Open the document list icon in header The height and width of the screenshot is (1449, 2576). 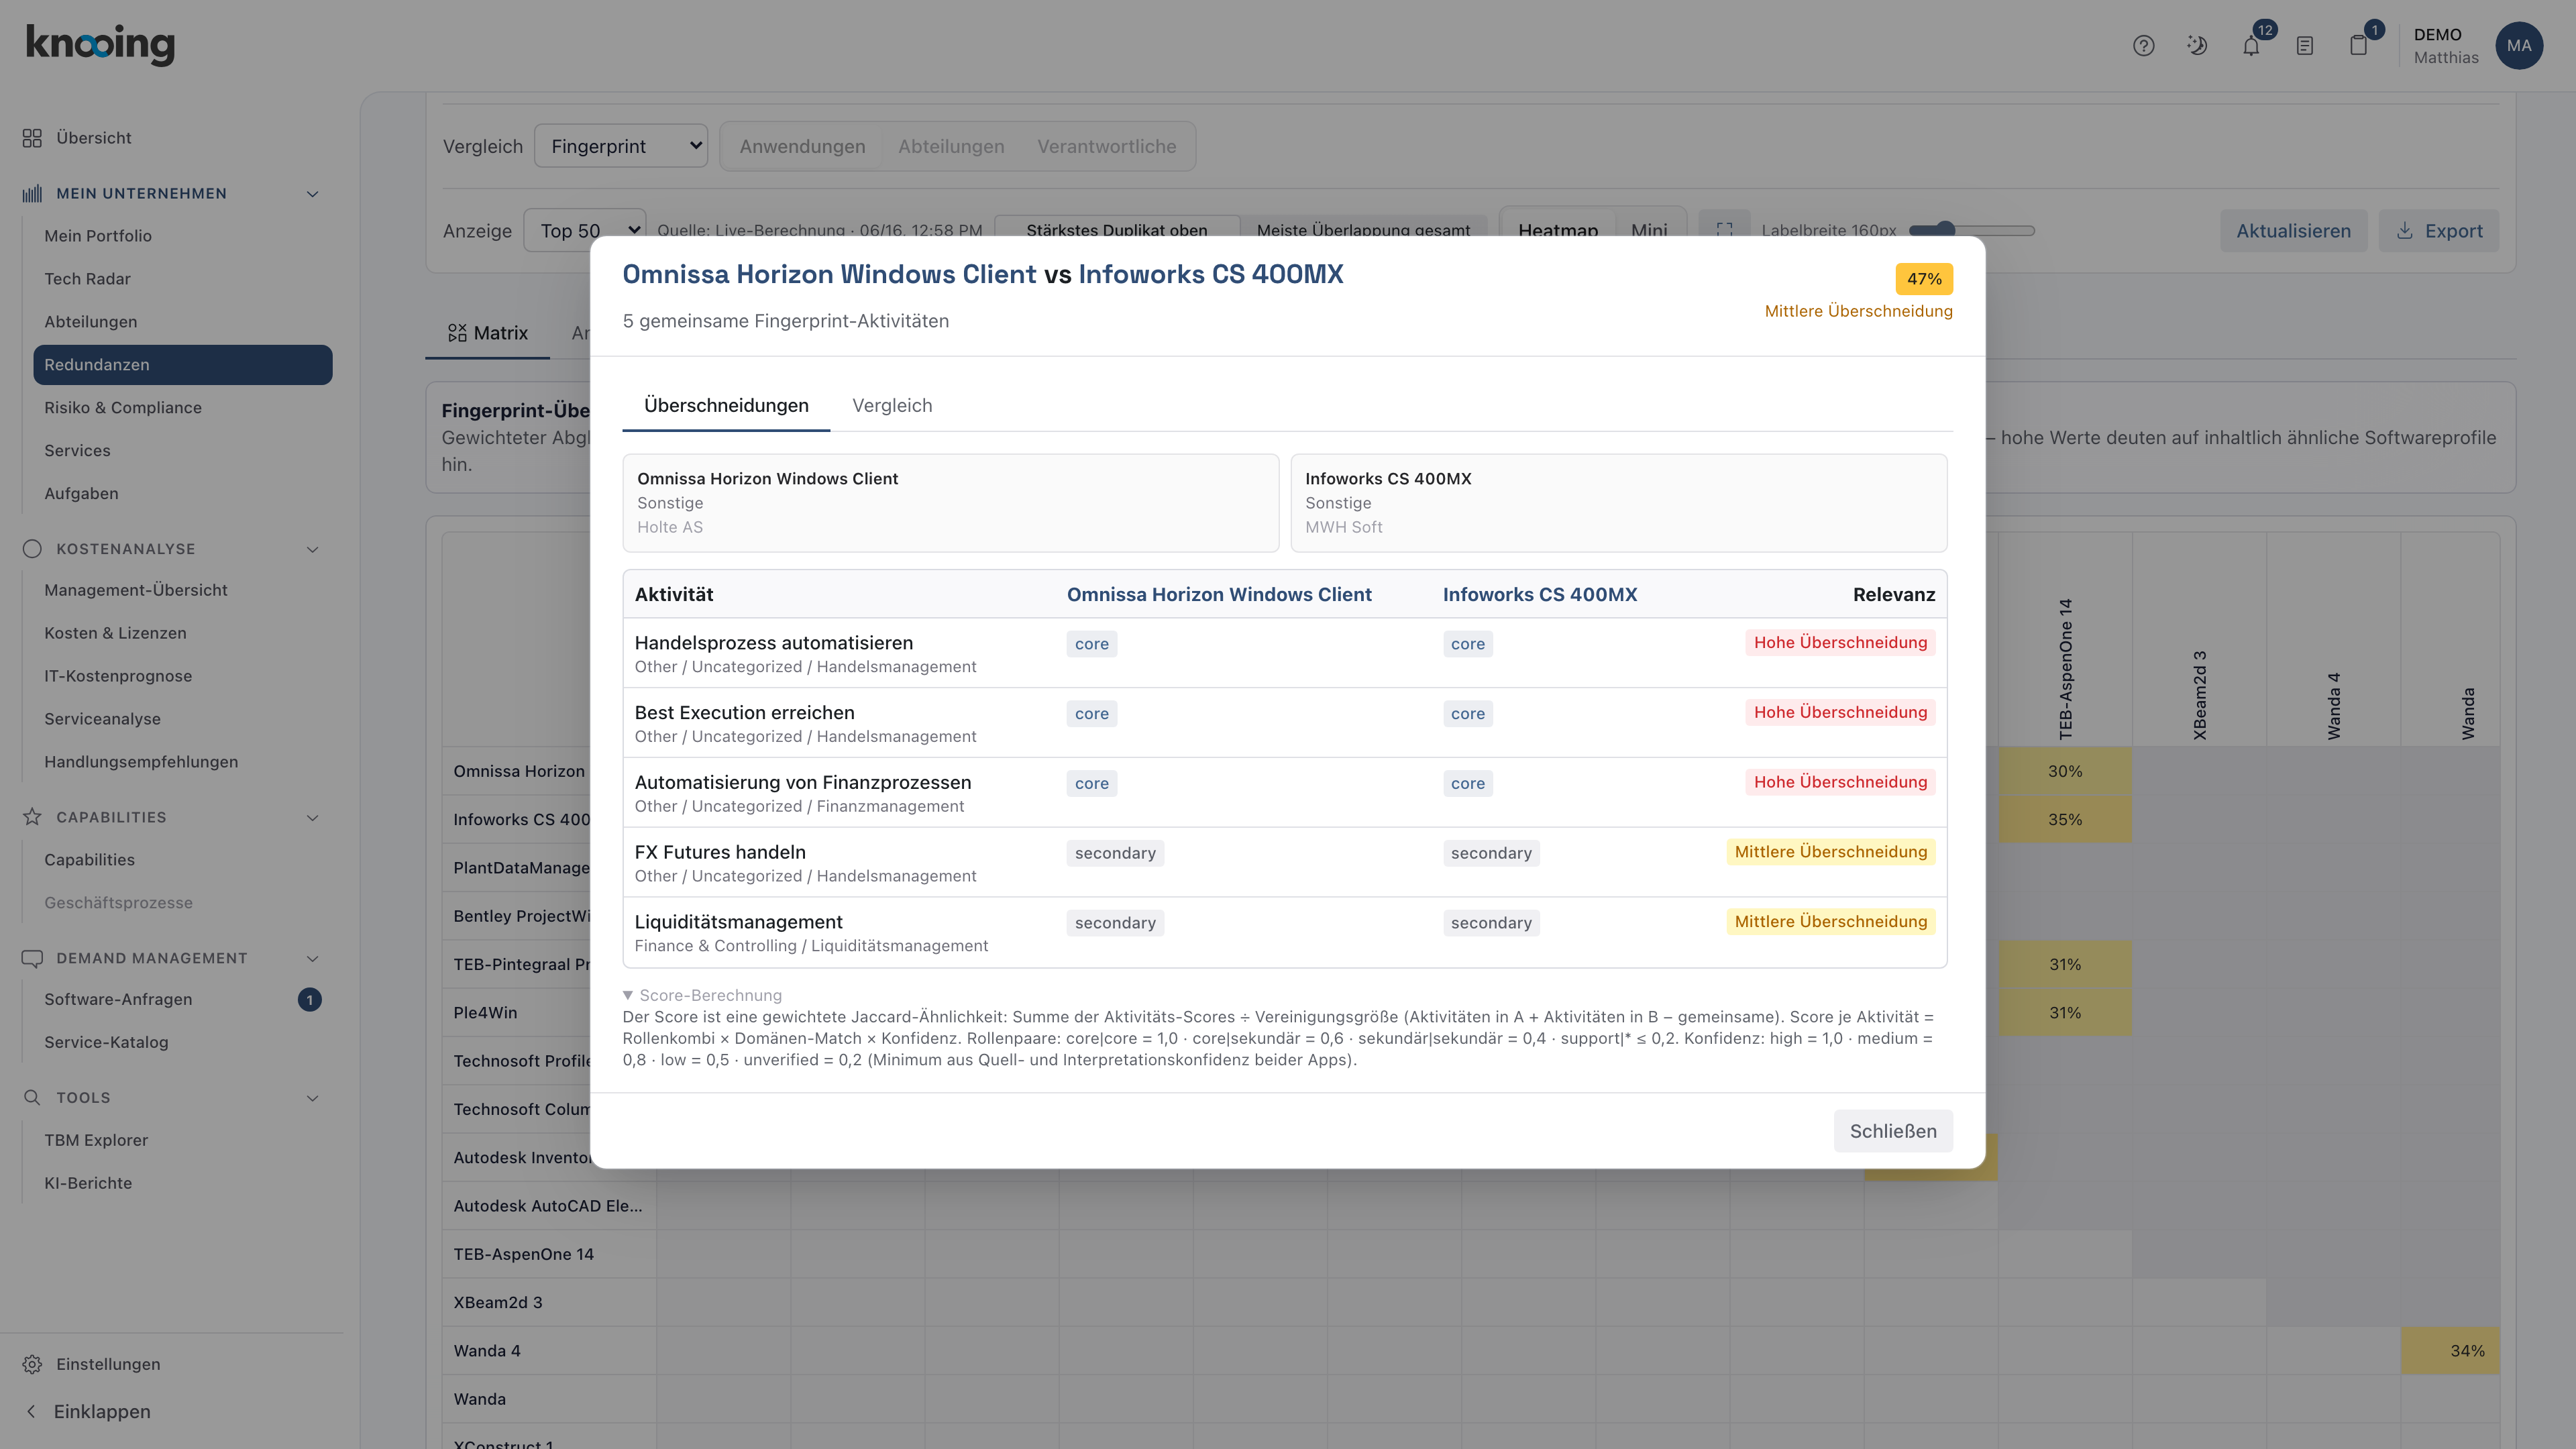(x=2305, y=45)
